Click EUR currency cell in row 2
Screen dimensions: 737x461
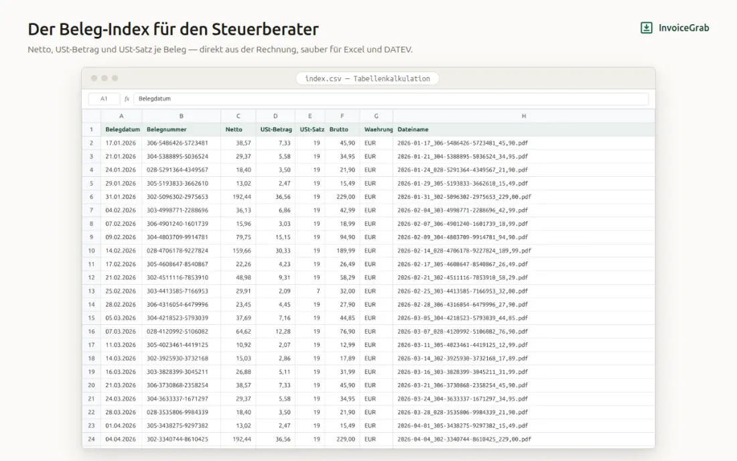[x=376, y=143]
